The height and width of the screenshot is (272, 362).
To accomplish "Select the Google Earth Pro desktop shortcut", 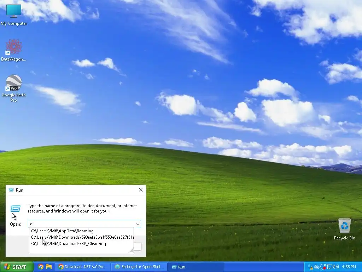I will pos(14,89).
